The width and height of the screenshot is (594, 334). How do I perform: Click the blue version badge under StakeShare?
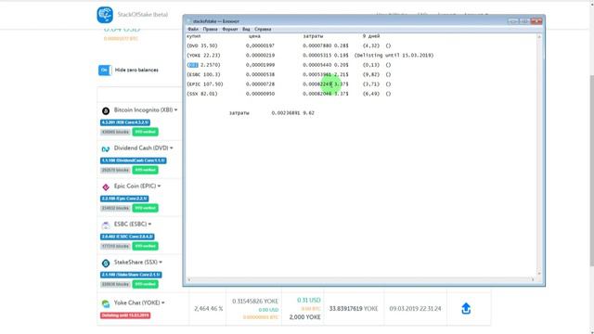(x=131, y=275)
